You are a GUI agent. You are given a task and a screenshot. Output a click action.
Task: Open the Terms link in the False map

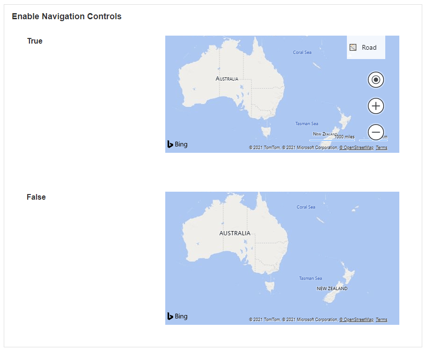click(382, 320)
